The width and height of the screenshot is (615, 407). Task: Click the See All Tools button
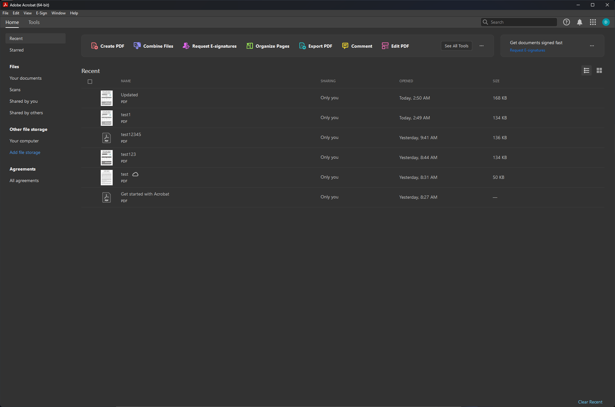coord(456,46)
